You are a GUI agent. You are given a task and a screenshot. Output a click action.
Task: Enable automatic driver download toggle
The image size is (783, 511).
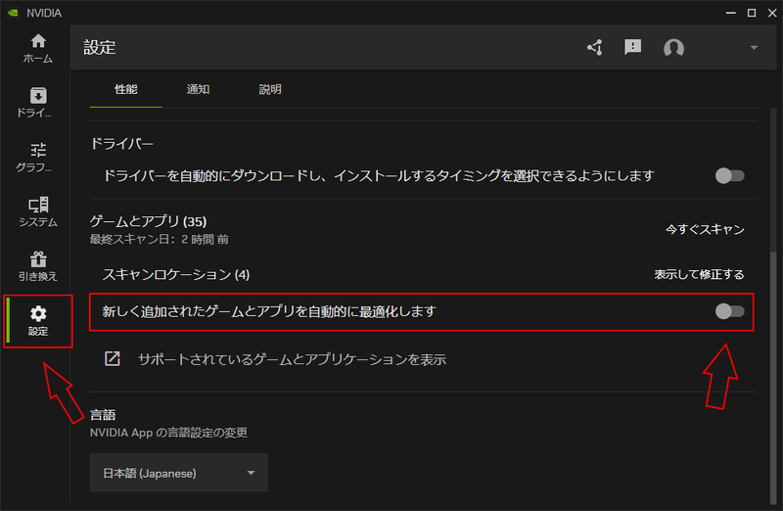[x=729, y=176]
